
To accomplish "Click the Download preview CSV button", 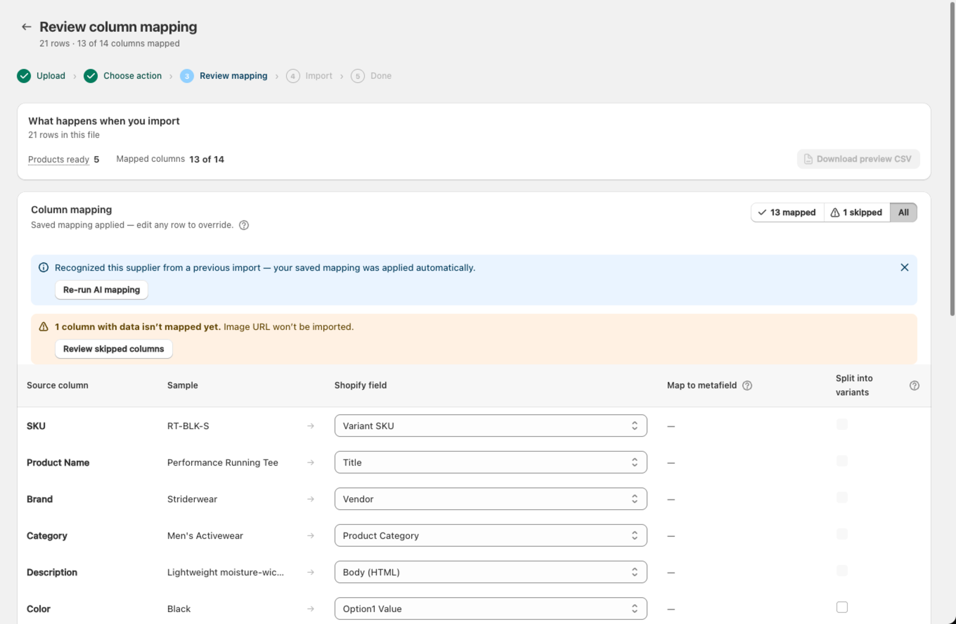I will [858, 159].
